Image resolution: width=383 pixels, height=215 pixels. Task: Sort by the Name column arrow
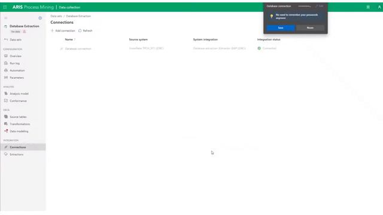coord(75,39)
